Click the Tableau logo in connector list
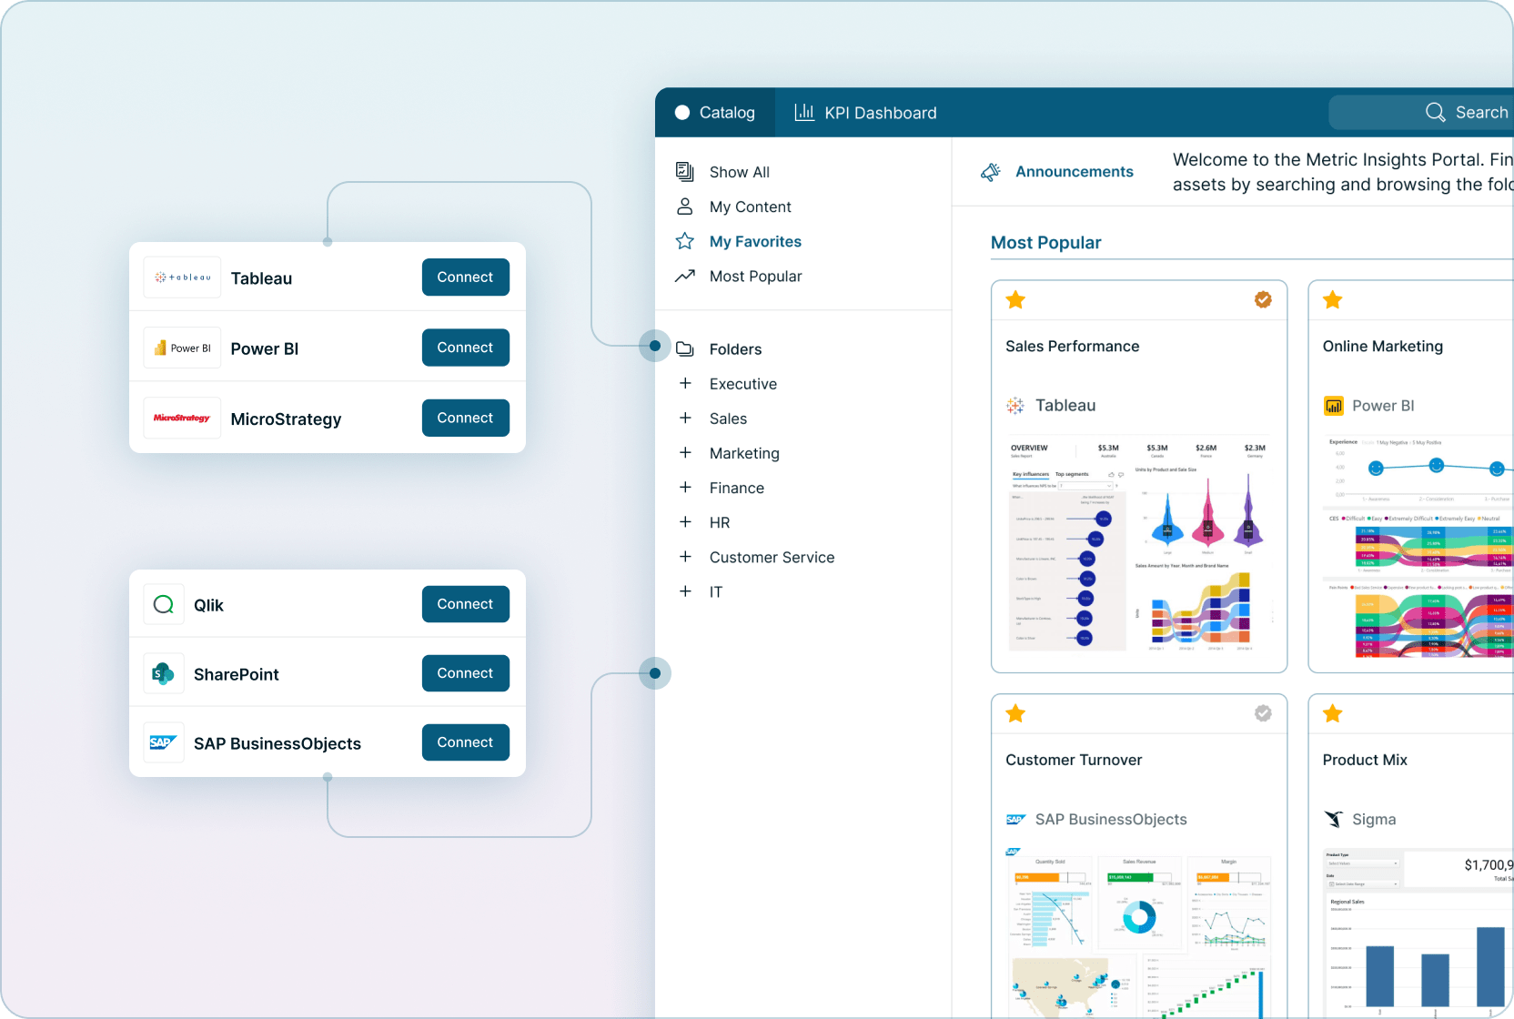 182,277
